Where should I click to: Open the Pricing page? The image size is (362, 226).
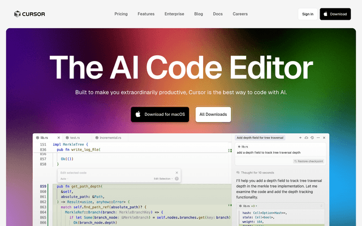pyautogui.click(x=120, y=14)
